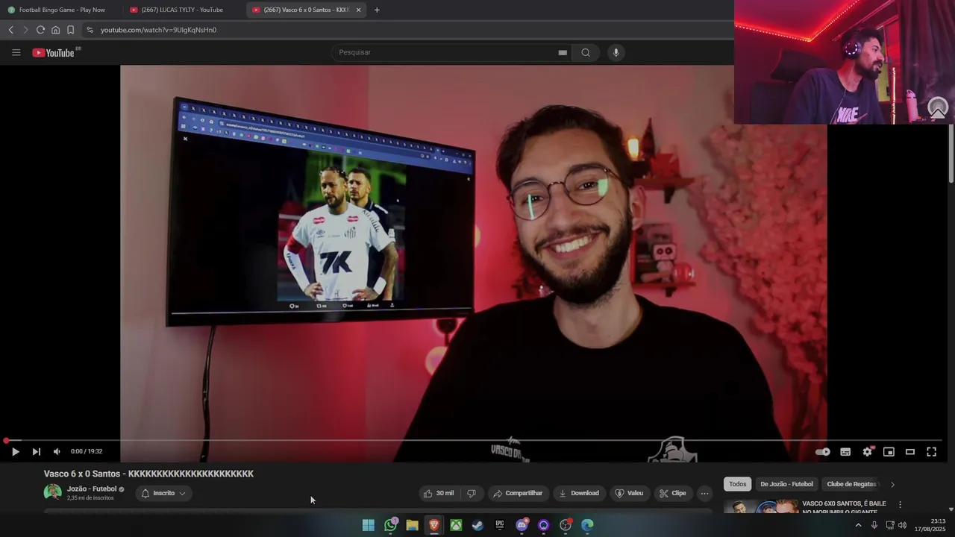Go back in browser
955x537 pixels.
click(10, 30)
